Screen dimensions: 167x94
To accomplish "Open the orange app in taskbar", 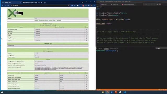I will tap(116, 92).
